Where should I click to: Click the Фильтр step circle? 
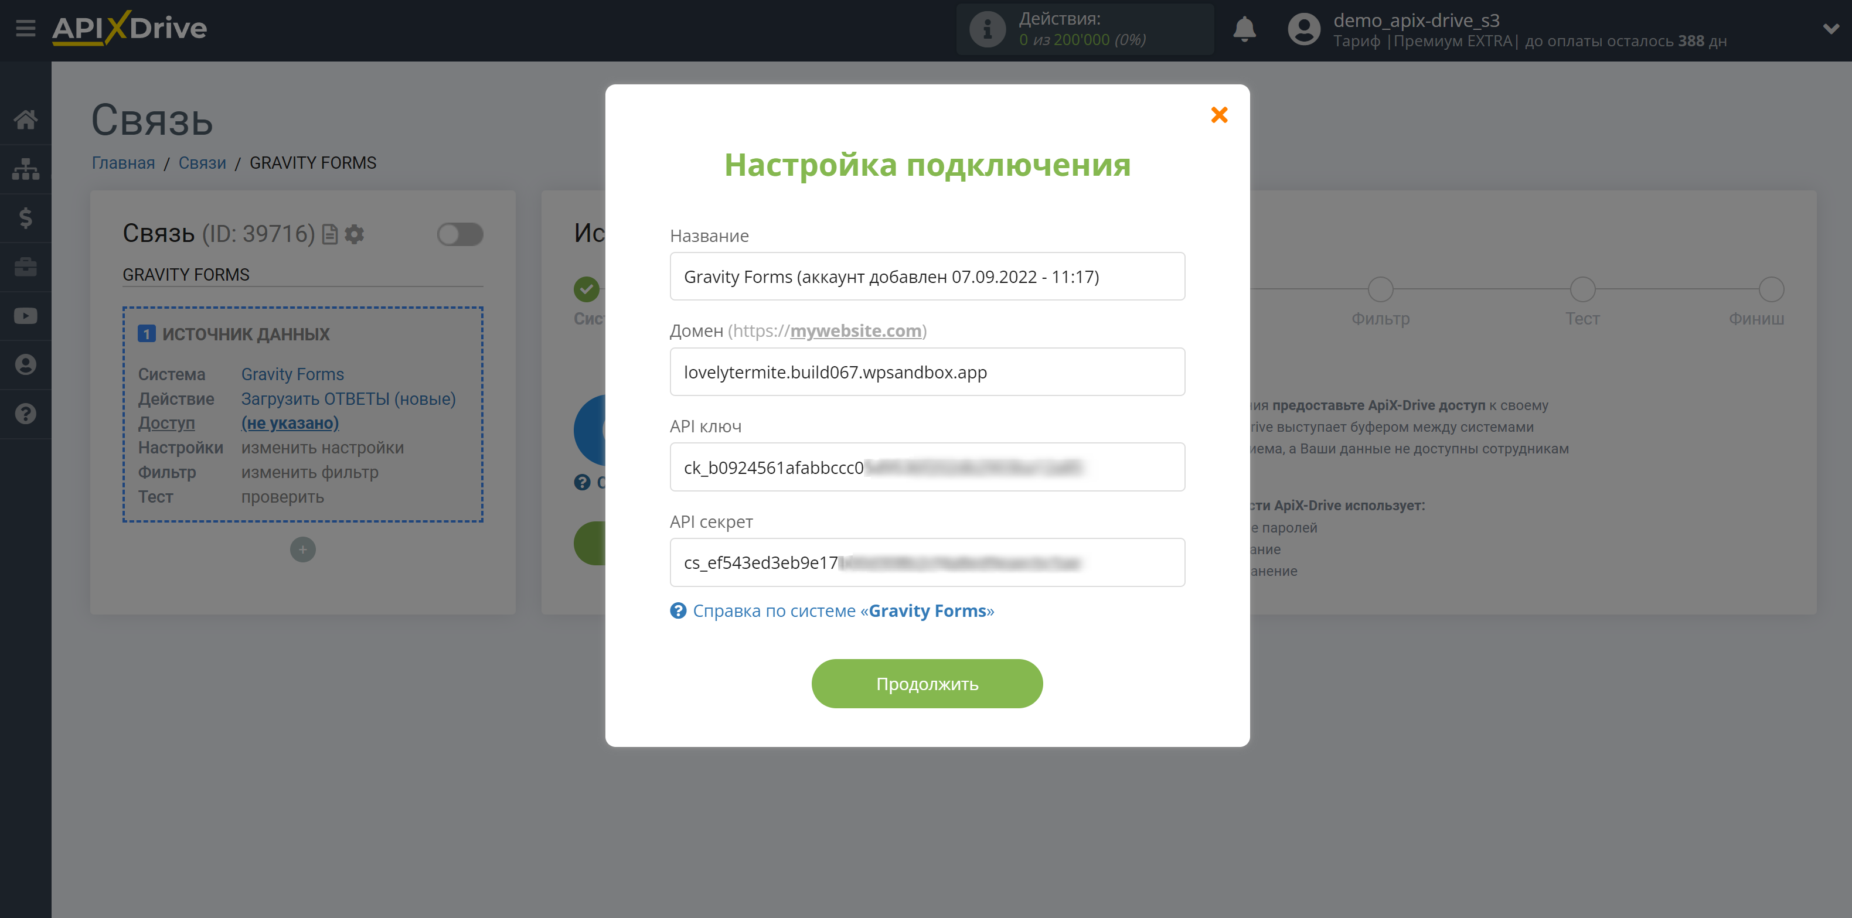coord(1380,290)
